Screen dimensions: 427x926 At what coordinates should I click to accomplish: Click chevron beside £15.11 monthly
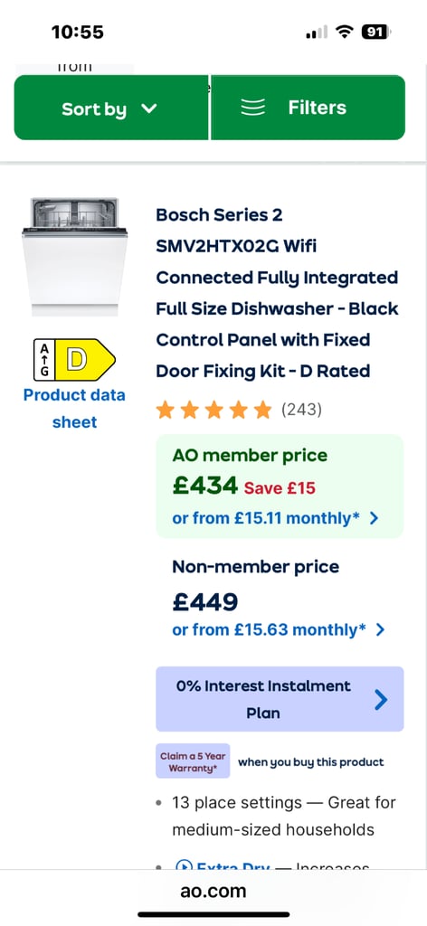click(x=374, y=518)
